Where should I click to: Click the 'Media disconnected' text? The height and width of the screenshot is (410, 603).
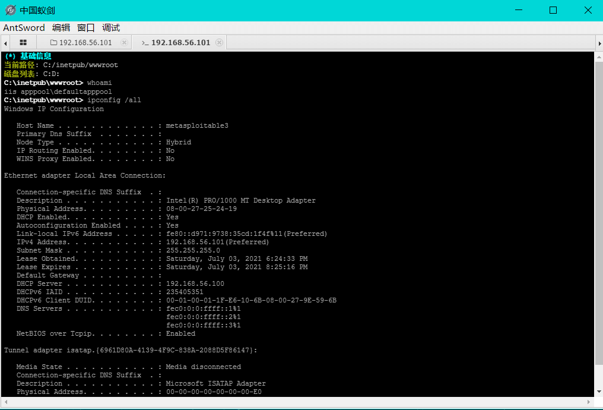coord(204,367)
